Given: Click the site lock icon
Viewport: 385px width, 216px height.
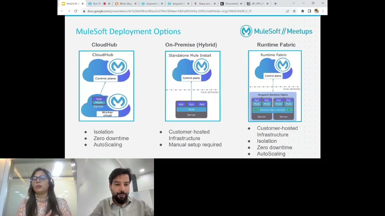Looking at the screenshot, I should coord(84,11).
